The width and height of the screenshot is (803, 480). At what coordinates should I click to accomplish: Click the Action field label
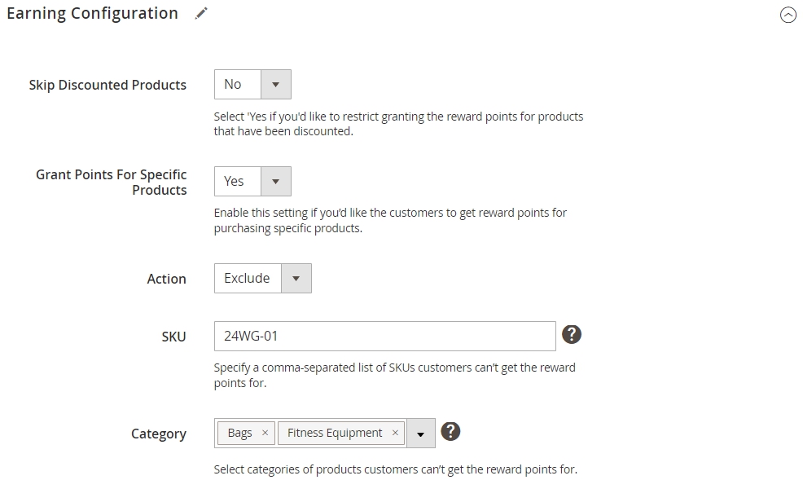click(166, 279)
